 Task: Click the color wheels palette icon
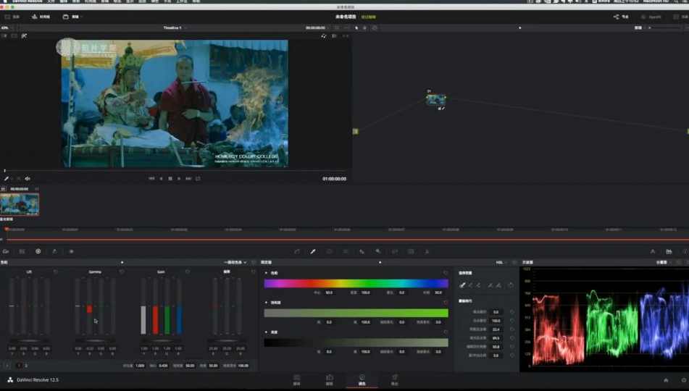(38, 251)
